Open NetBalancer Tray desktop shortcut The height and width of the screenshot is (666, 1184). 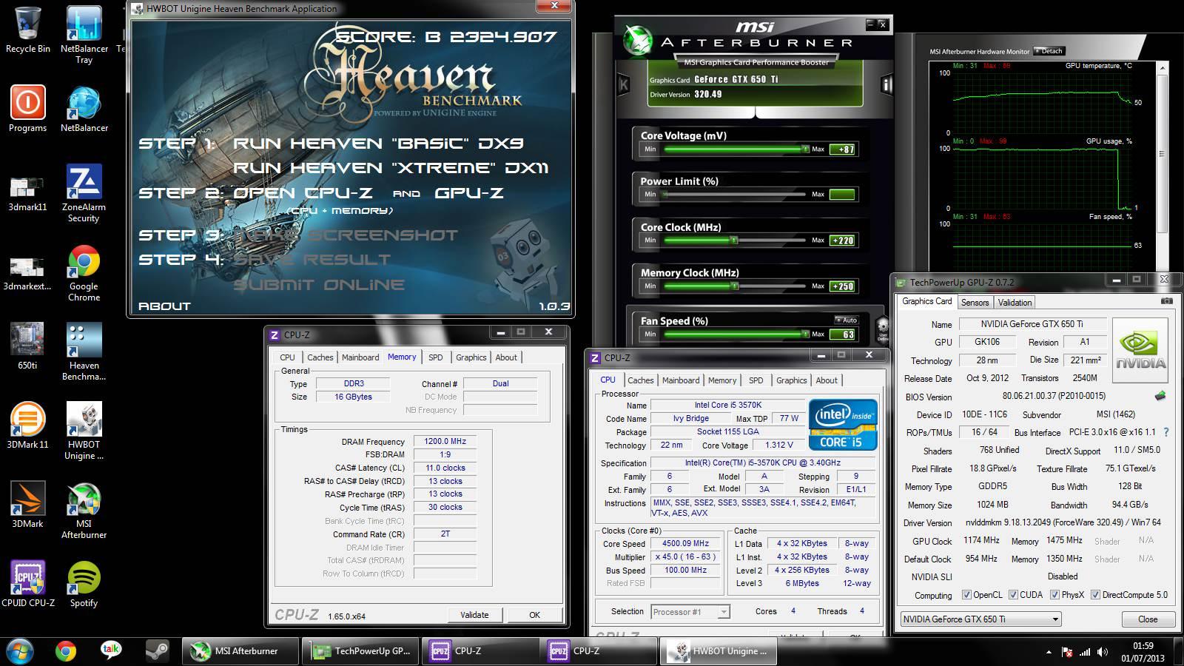click(x=84, y=35)
